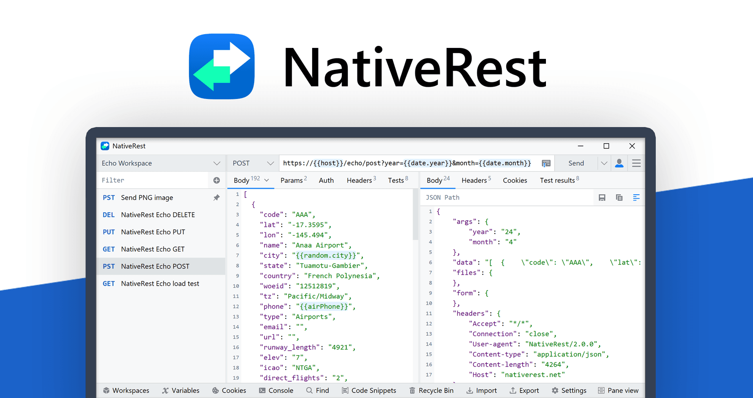The width and height of the screenshot is (753, 398).
Task: Open the Console panel
Action: click(x=276, y=390)
